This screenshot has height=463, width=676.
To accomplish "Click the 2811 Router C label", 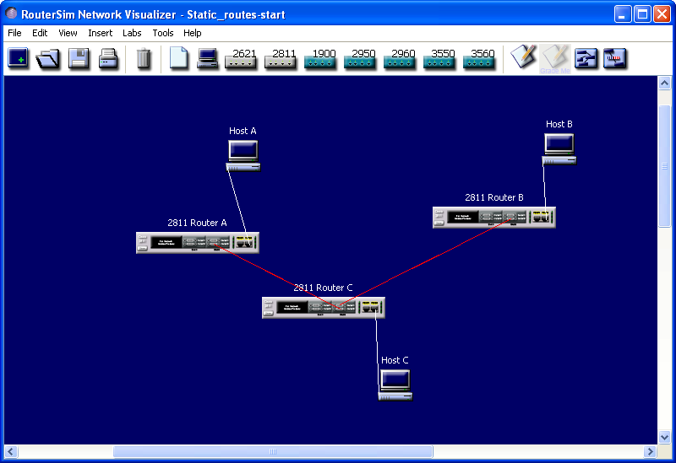I will click(323, 288).
